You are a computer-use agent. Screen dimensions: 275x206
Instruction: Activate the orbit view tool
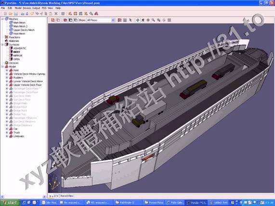click(138, 20)
